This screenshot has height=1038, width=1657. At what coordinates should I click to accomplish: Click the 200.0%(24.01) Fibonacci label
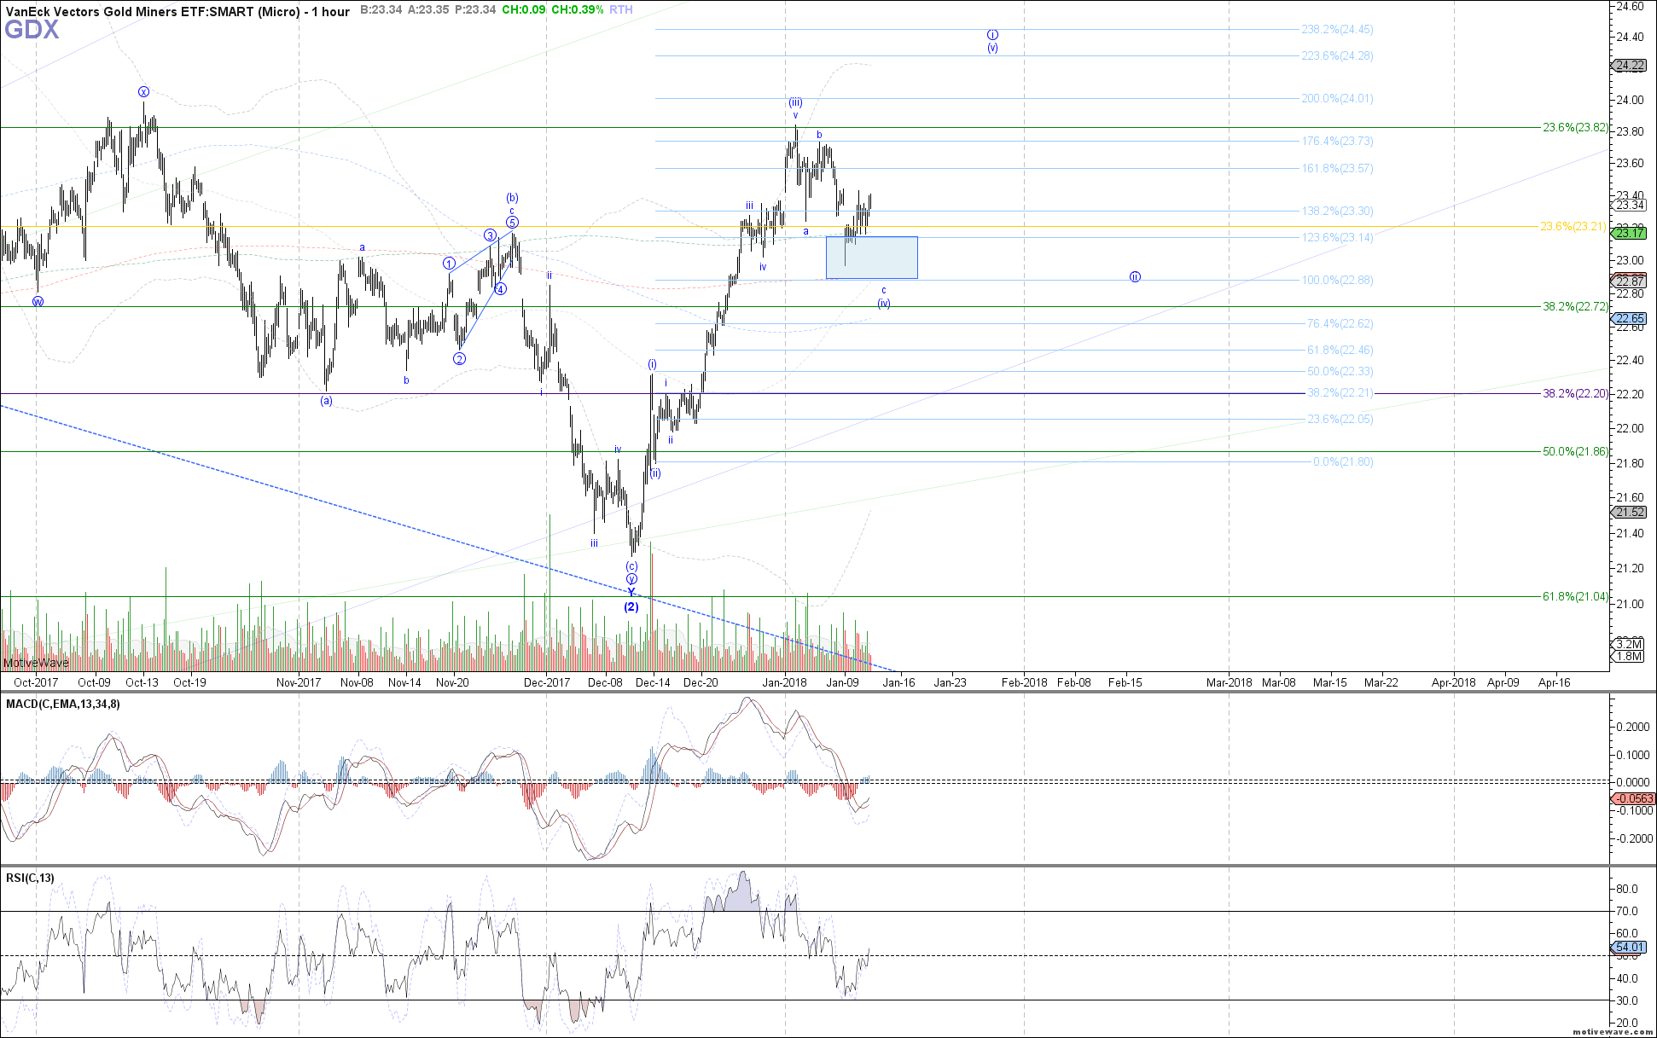1337,98
